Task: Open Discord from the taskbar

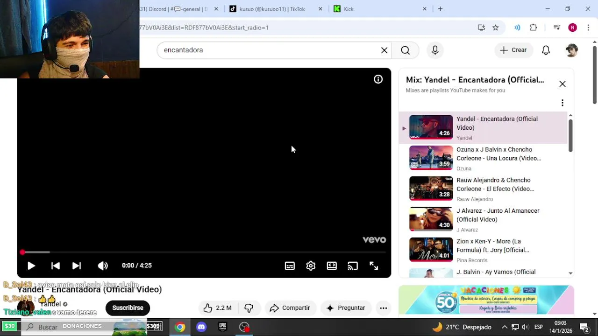Action: tap(201, 327)
